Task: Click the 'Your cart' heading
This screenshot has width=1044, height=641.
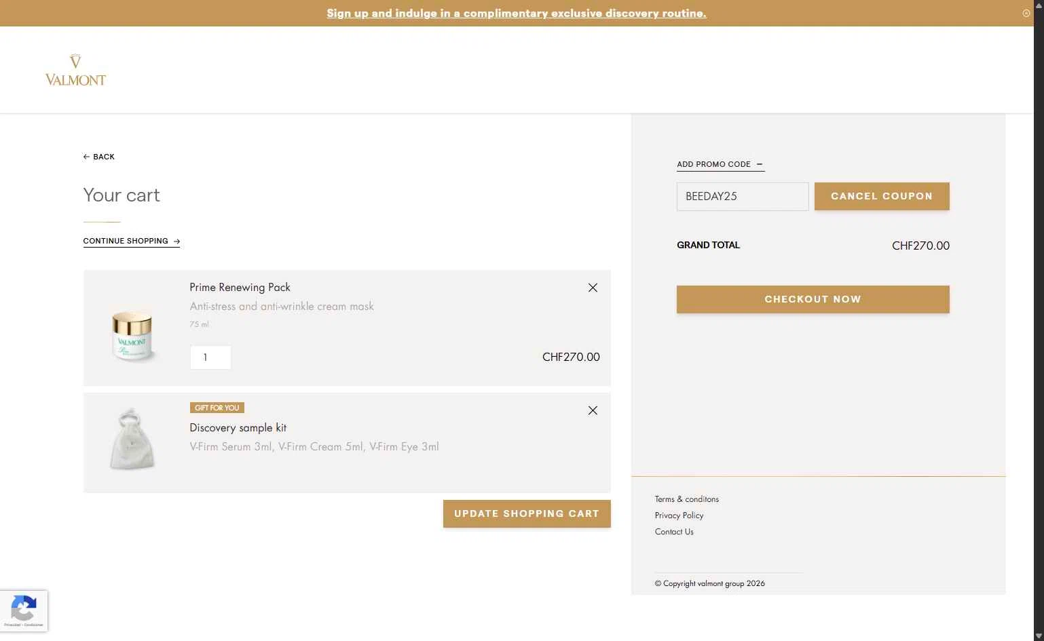Action: tap(122, 195)
